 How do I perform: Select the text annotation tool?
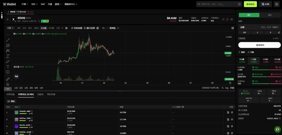tap(8, 67)
